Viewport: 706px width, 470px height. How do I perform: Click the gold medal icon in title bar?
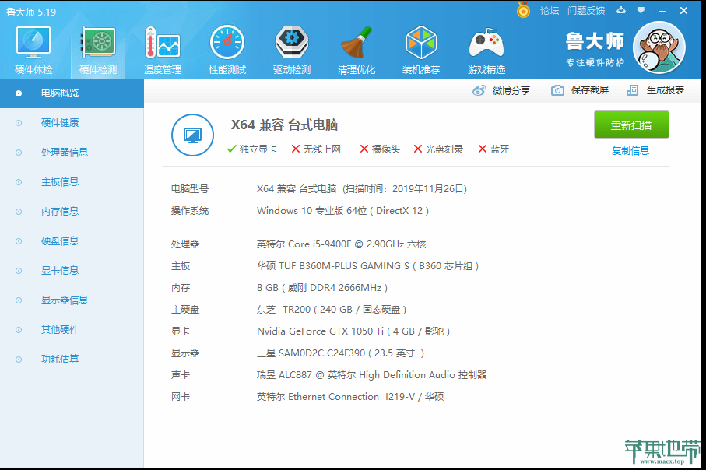(x=523, y=10)
